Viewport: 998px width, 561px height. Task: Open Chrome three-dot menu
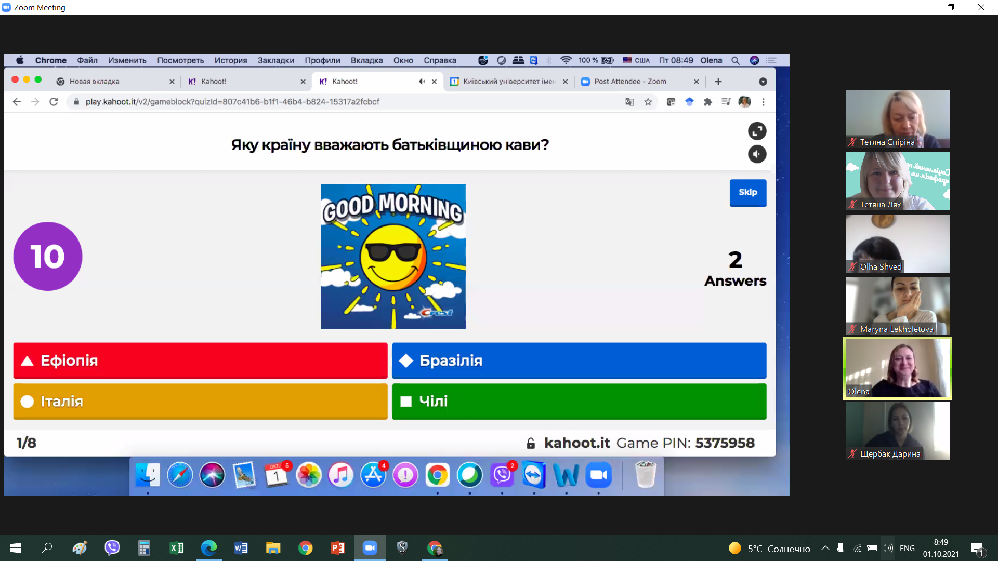[x=763, y=102]
